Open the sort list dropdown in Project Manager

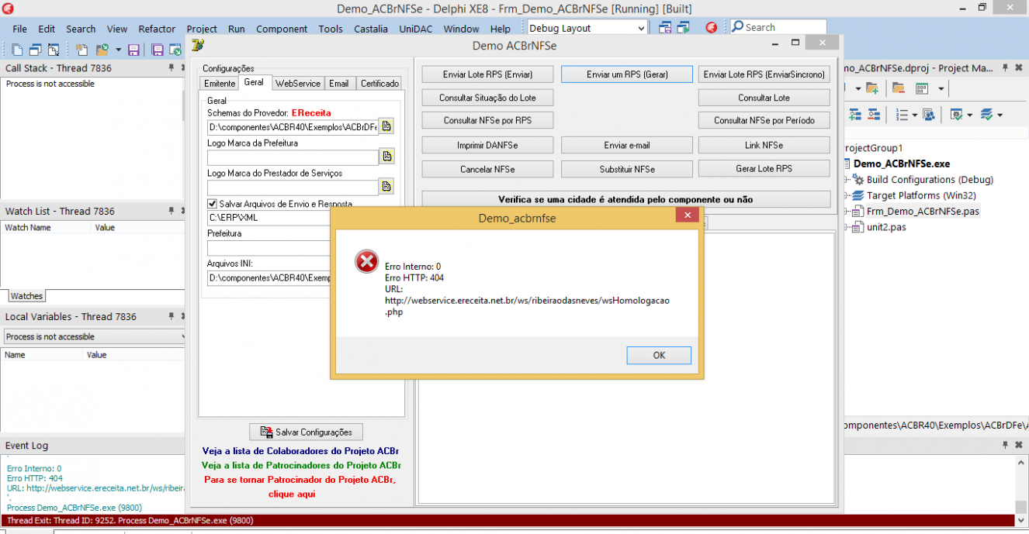pos(915,115)
